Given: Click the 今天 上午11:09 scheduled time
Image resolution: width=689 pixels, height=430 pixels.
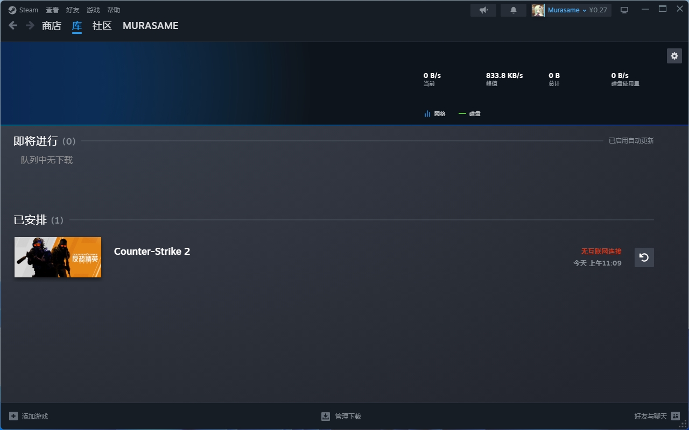Looking at the screenshot, I should (x=597, y=263).
